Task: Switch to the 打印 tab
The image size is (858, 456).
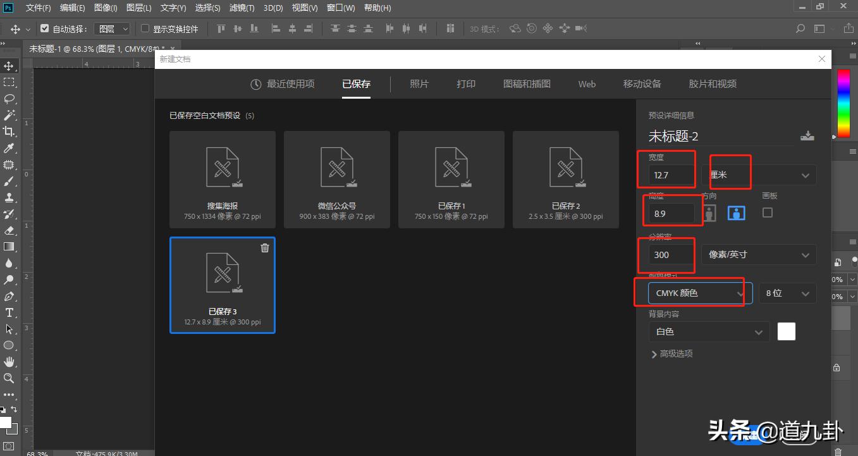Action: point(465,83)
